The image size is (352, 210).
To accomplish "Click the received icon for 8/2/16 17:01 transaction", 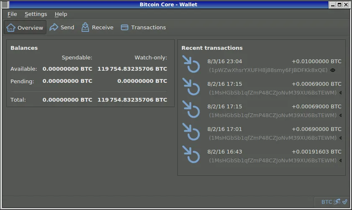I will click(191, 132).
